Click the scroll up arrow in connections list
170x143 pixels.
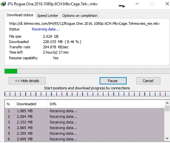click(167, 103)
